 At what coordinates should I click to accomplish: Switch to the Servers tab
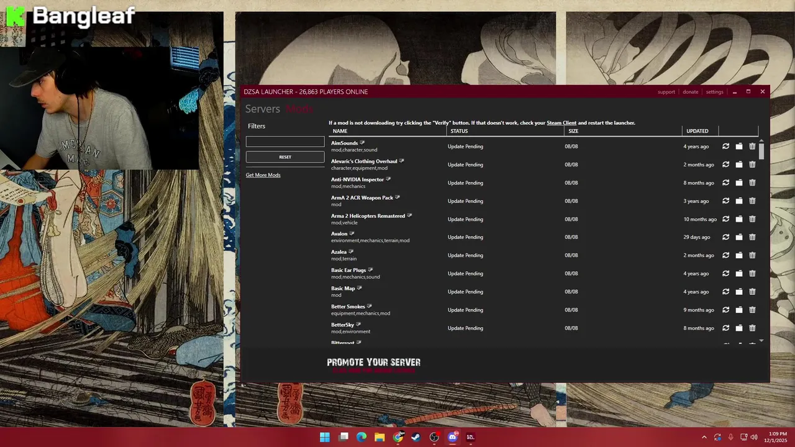point(263,109)
